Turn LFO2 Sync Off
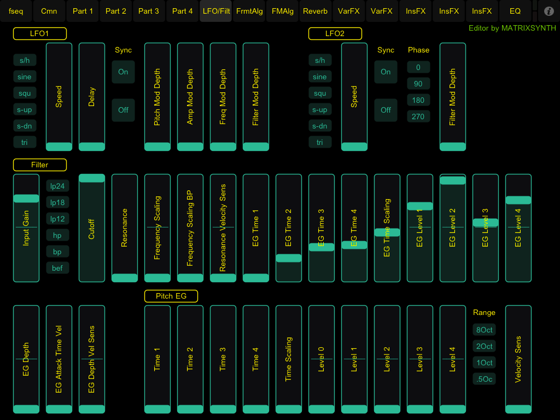Viewport: 560px width, 420px height. tap(386, 110)
